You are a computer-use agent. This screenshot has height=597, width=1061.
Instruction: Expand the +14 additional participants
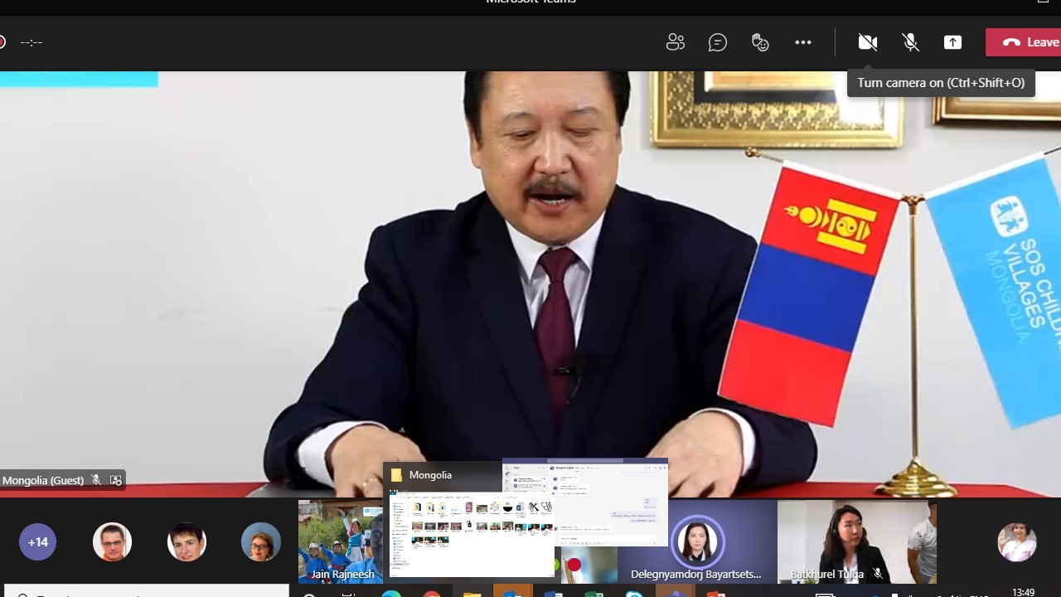coord(38,542)
